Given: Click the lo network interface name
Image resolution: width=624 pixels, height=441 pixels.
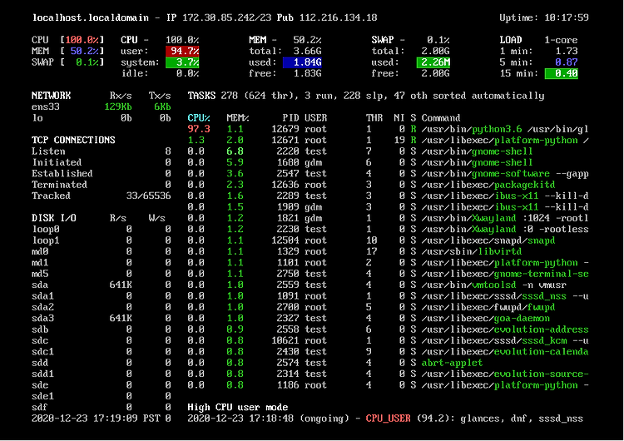Looking at the screenshot, I should coord(37,118).
